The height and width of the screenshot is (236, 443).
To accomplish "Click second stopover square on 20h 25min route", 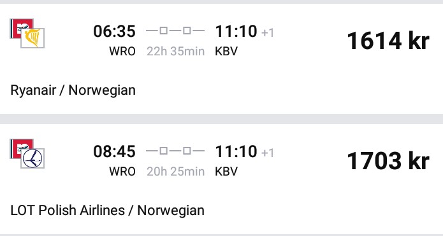I will pyautogui.click(x=187, y=151).
